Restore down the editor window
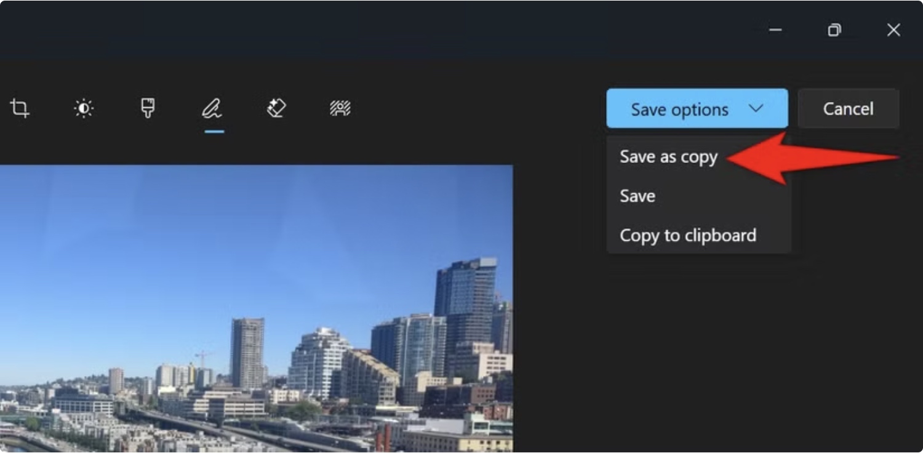Viewport: 923px width, 453px height. click(x=834, y=30)
